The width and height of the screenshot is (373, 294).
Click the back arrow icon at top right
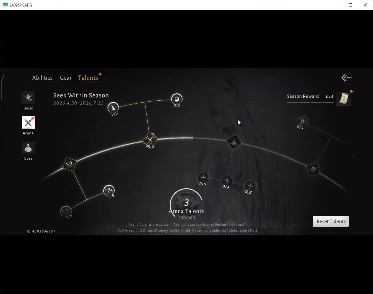(x=346, y=77)
